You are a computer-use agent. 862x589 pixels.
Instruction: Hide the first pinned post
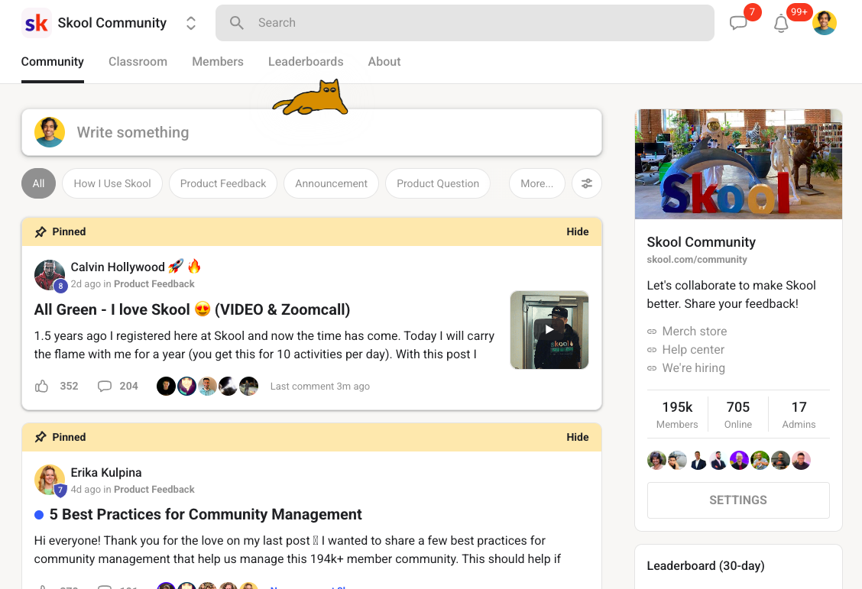578,231
